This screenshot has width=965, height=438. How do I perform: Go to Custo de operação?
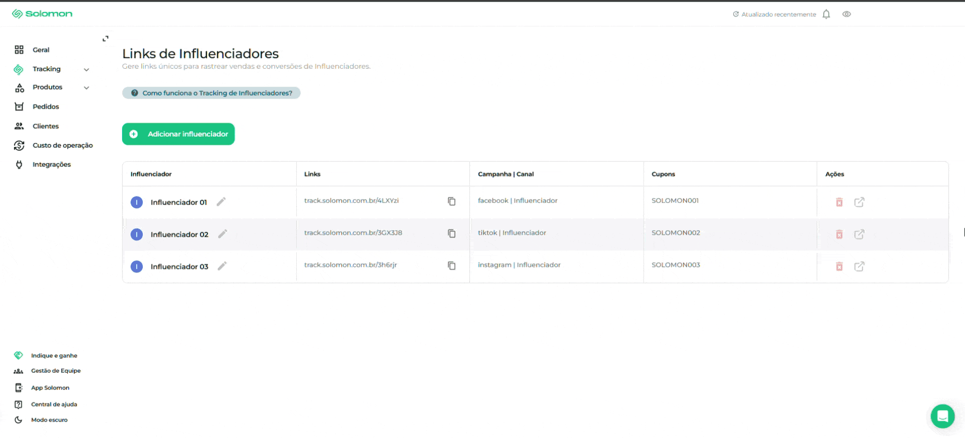62,145
